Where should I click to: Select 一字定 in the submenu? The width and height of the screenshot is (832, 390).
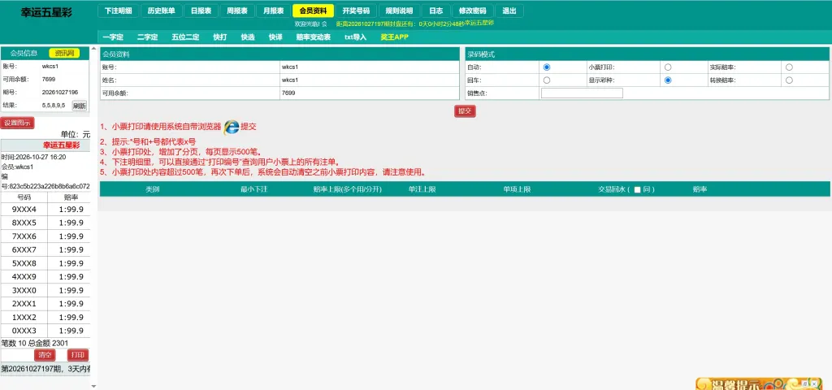(113, 37)
